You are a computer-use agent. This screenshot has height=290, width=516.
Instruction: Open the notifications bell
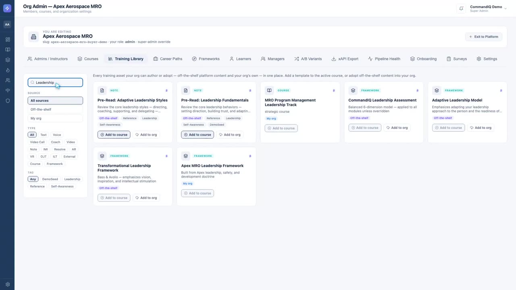click(462, 8)
